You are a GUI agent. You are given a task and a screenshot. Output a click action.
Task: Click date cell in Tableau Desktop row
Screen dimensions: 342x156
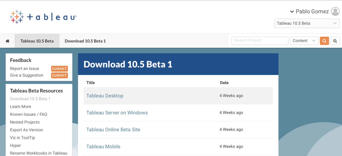(231, 96)
